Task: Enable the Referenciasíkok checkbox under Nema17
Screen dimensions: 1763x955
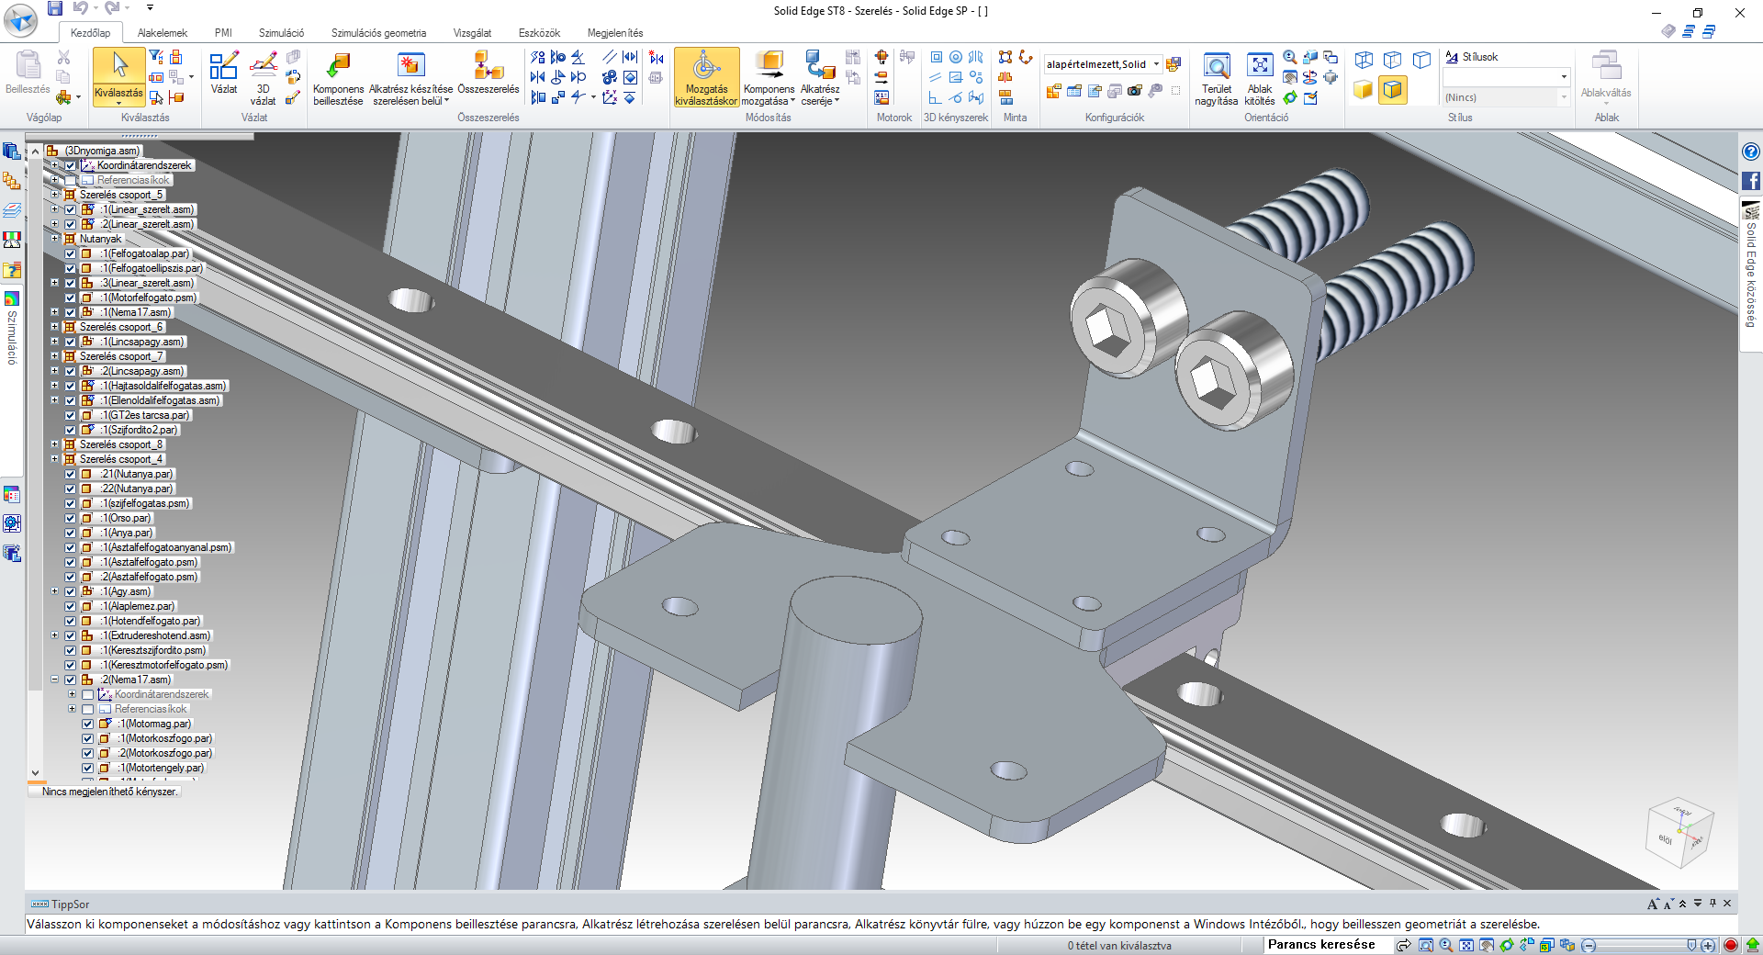Action: (x=88, y=709)
